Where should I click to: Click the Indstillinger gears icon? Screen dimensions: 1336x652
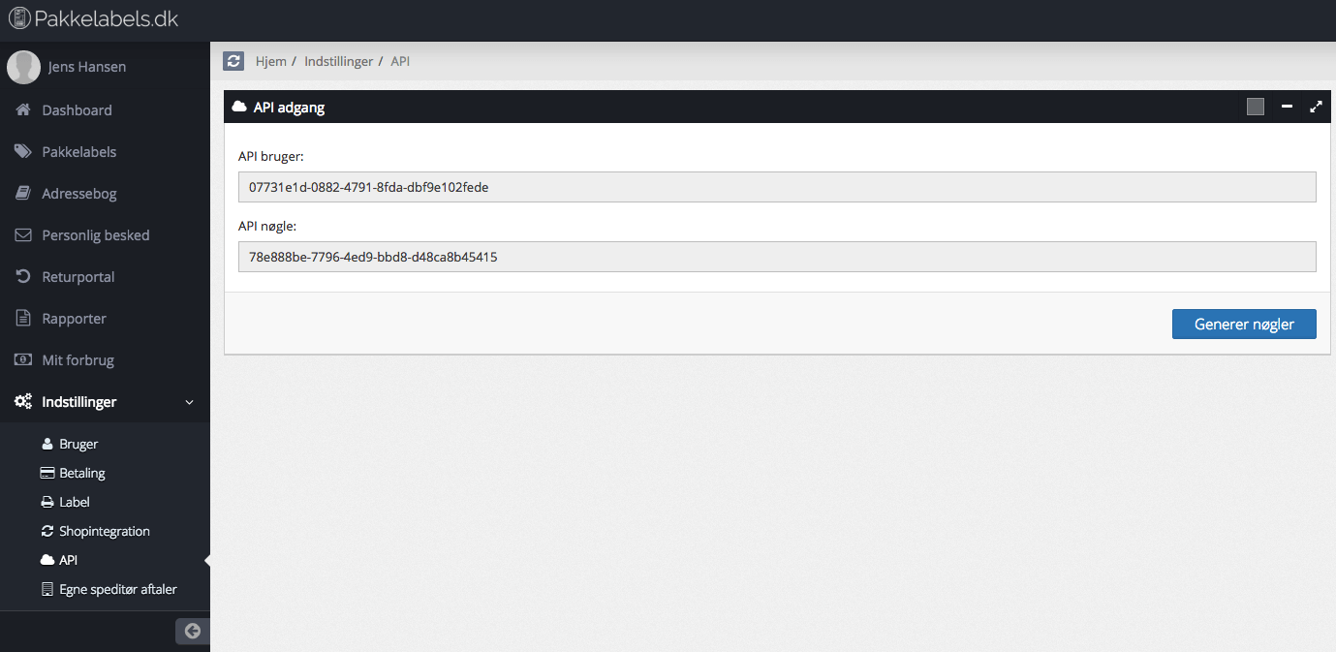23,402
